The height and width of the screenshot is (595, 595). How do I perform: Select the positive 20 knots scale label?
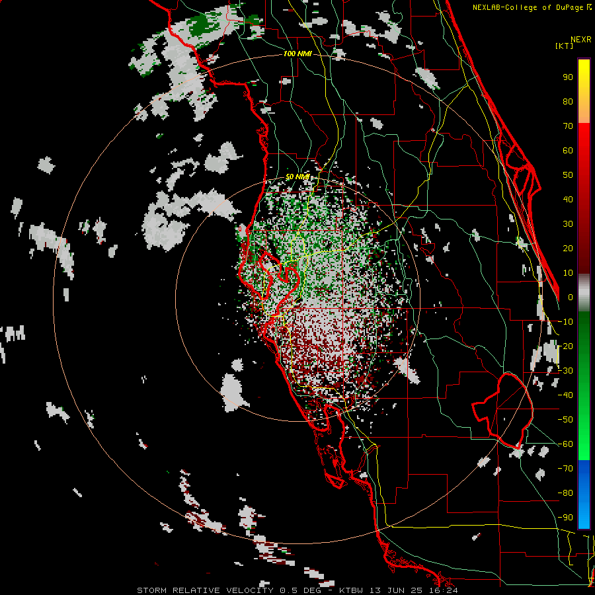pyautogui.click(x=568, y=248)
